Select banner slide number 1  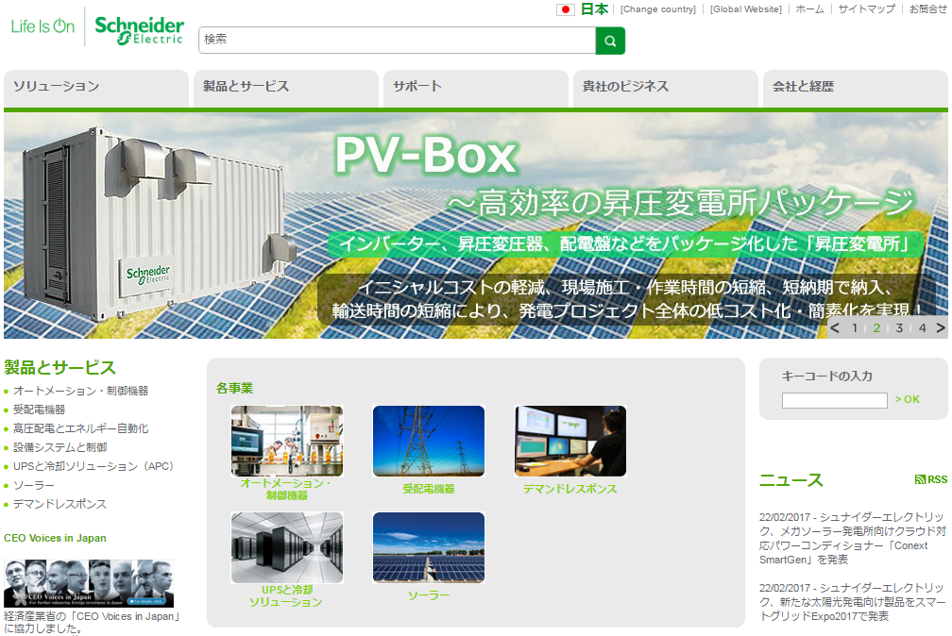pos(855,328)
